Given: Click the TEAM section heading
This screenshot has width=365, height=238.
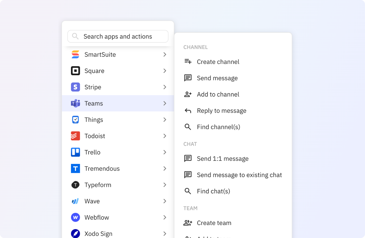Looking at the screenshot, I should (190, 208).
